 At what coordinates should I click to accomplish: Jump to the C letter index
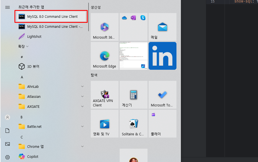[22, 137]
